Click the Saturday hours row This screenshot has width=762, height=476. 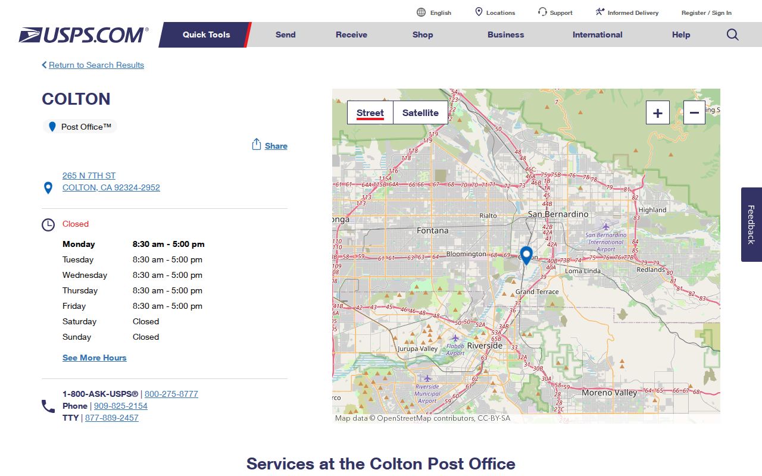(111, 321)
